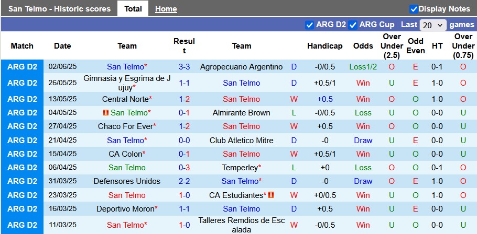Viewport: 477px width, 234px height.
Task: Select Talleres Remdios de Escalada team
Action: [241, 225]
